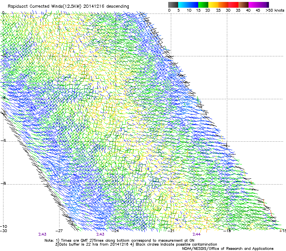The width and height of the screenshot is (286, 251).
Task: Click the '-24' longitude axis label
Action: click(x=115, y=231)
